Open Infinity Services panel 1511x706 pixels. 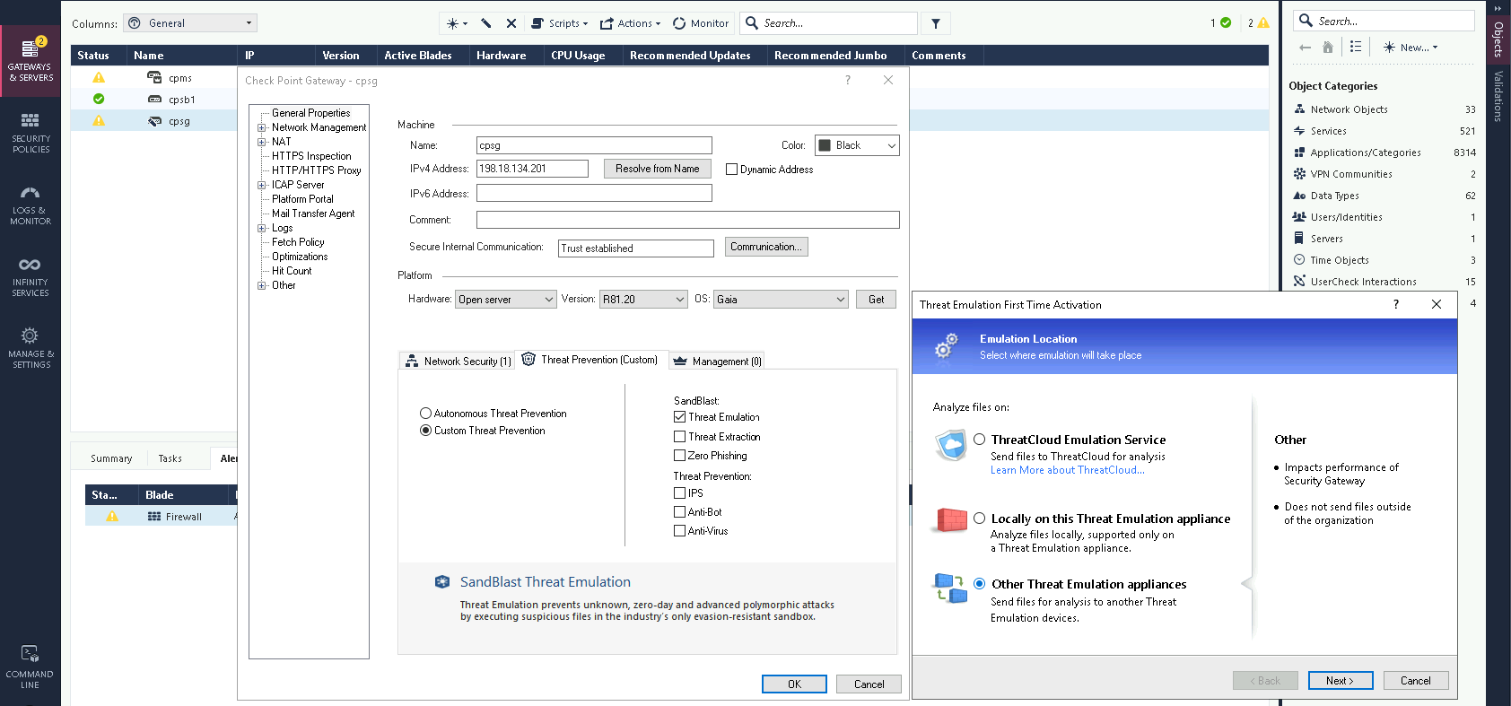(x=31, y=276)
